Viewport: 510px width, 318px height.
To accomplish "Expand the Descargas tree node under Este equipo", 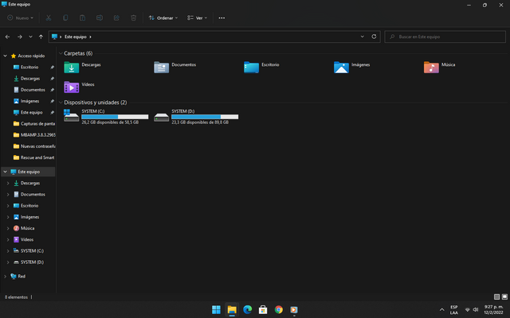I will (8, 183).
